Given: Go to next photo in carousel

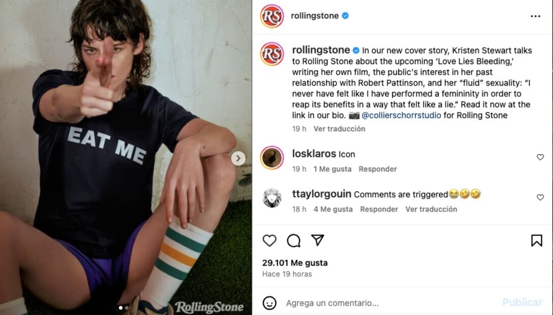Looking at the screenshot, I should coord(238,159).
